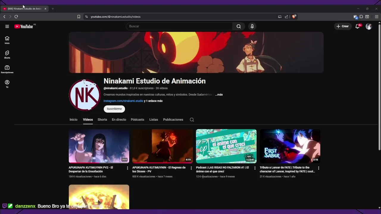Open the y 1 enlace más link
The width and height of the screenshot is (381, 214).
coord(153,101)
